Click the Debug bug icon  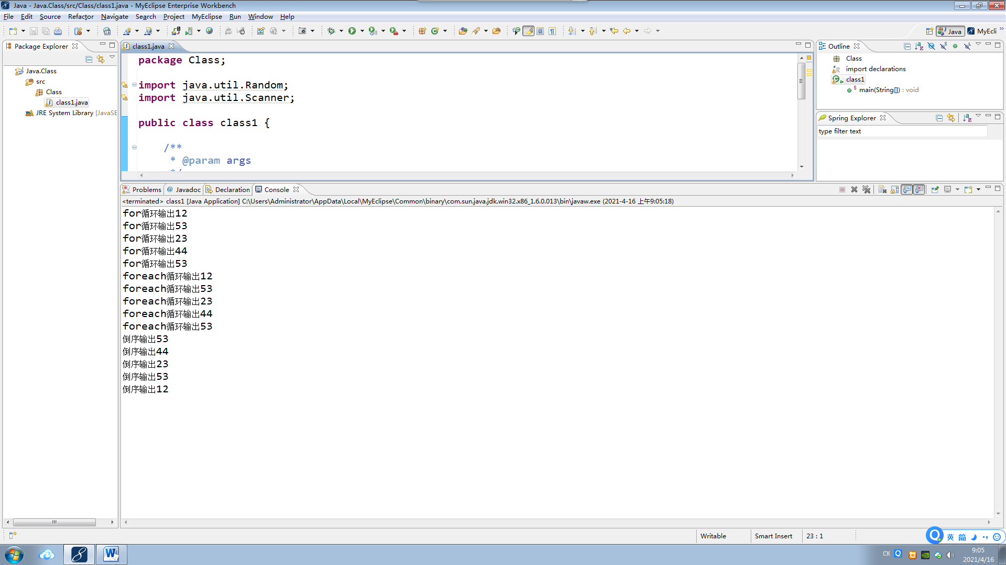click(x=331, y=31)
